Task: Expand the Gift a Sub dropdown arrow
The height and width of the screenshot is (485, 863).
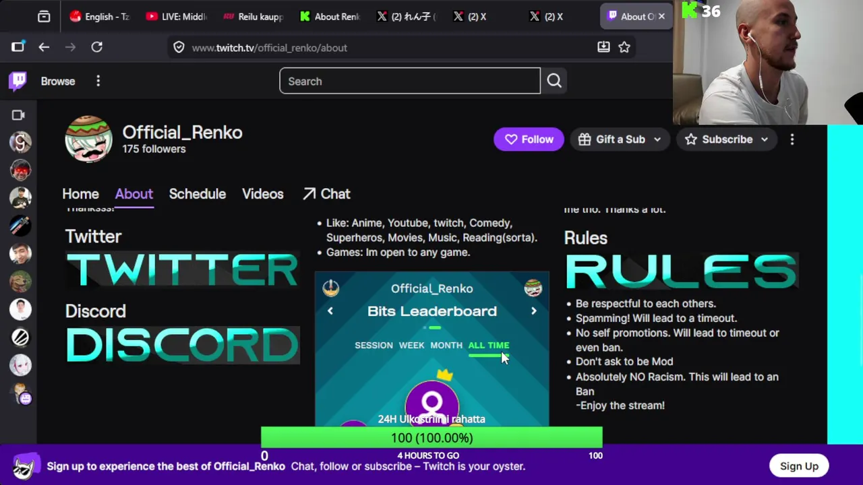Action: 657,139
